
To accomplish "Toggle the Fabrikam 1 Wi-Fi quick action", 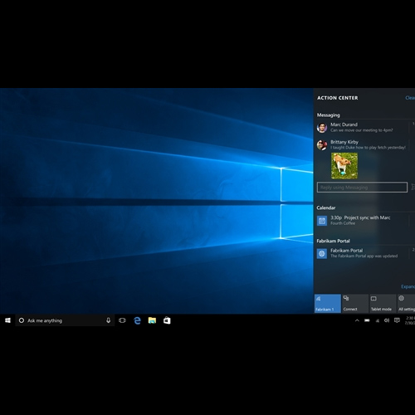I will pos(328,304).
